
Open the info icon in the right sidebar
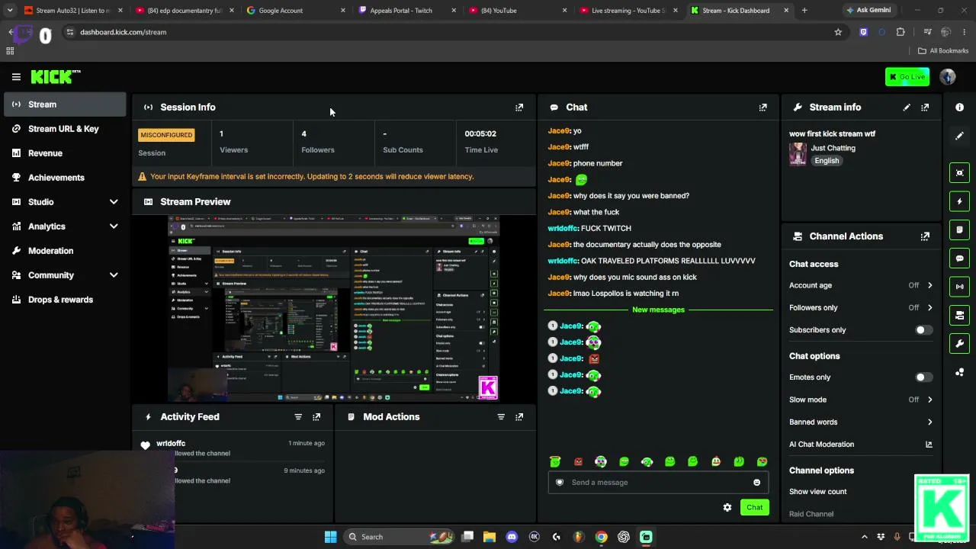959,108
